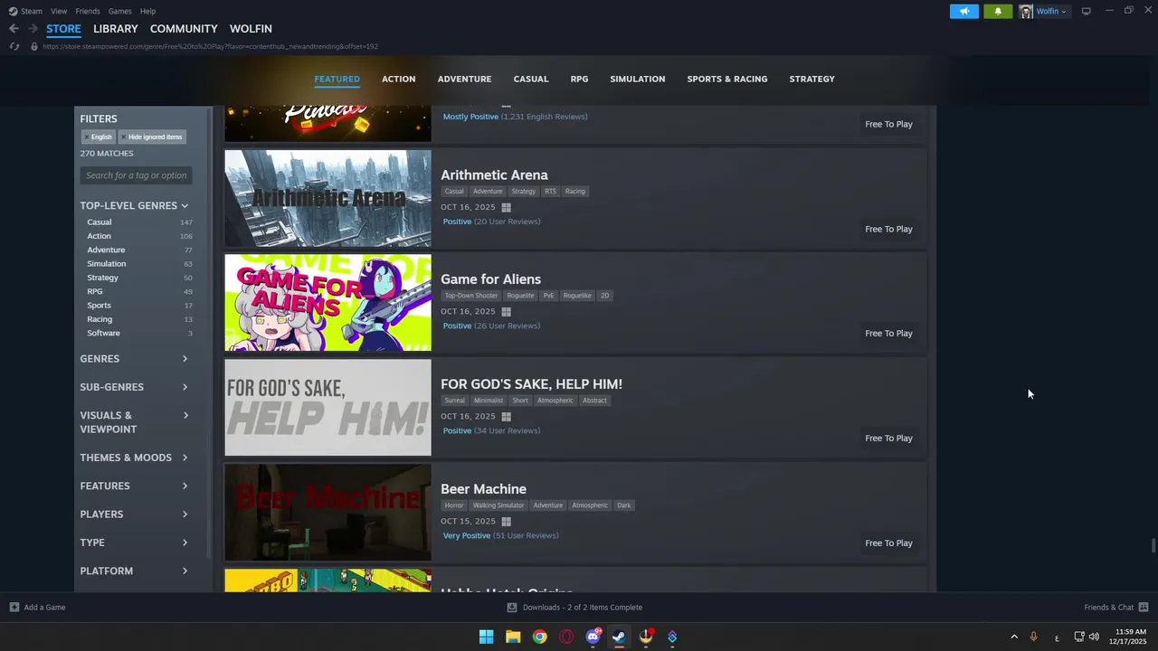Expand the THEMES & MOODS section

pos(134,458)
